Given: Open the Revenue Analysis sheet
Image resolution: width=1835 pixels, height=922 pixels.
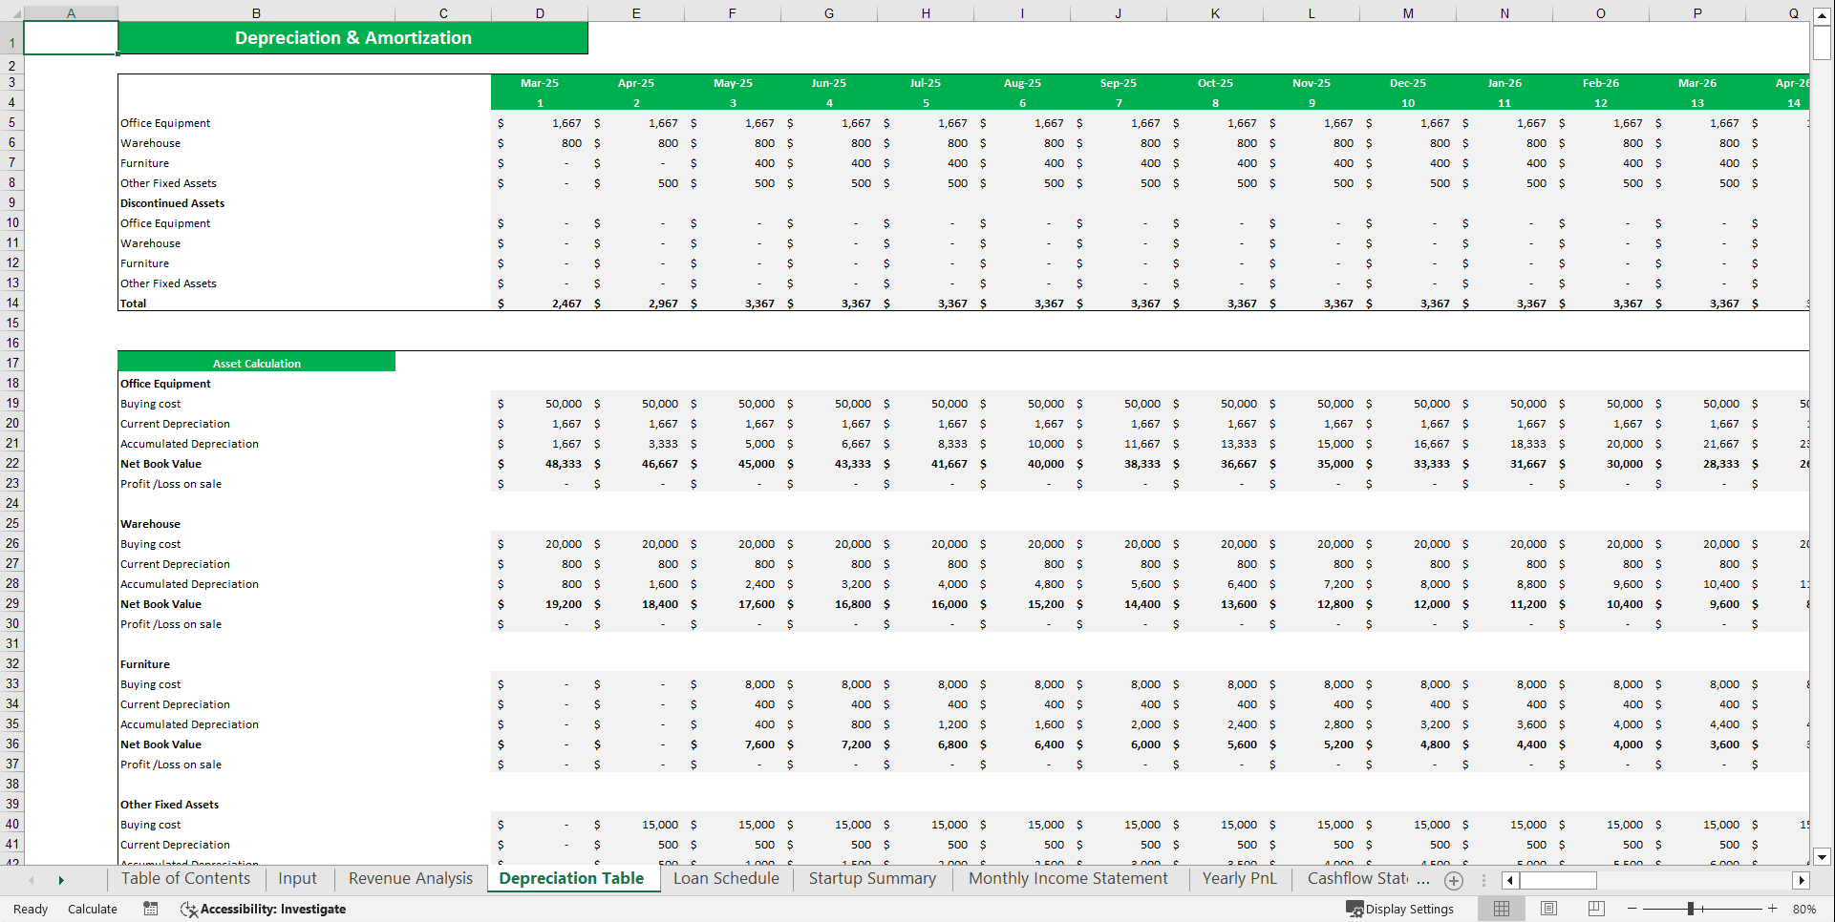Looking at the screenshot, I should click(409, 878).
